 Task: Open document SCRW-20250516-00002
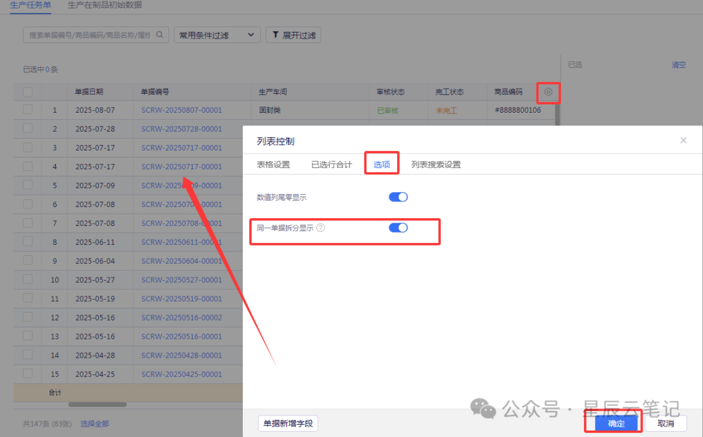pos(182,317)
